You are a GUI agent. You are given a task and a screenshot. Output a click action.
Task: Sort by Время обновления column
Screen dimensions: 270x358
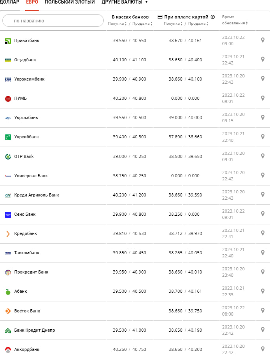click(235, 20)
